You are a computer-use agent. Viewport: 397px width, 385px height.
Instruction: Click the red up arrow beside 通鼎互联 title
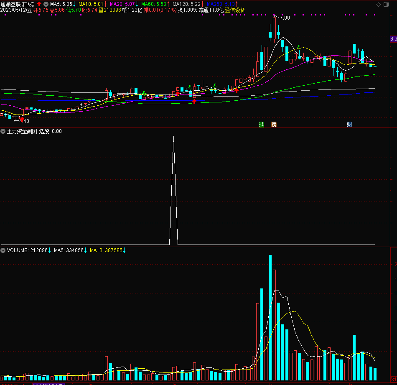[x=39, y=4]
